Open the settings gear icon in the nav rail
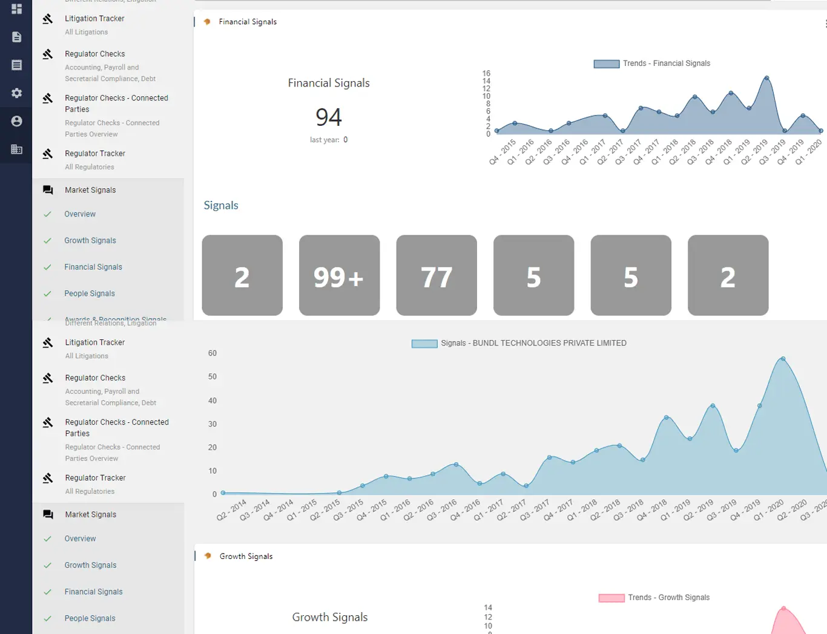This screenshot has height=634, width=827. coord(16,93)
